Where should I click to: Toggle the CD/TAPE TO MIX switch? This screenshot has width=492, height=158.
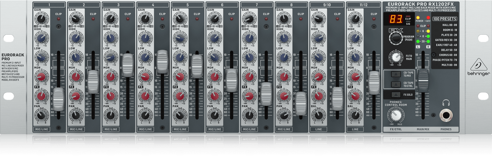pyautogui.click(x=396, y=74)
